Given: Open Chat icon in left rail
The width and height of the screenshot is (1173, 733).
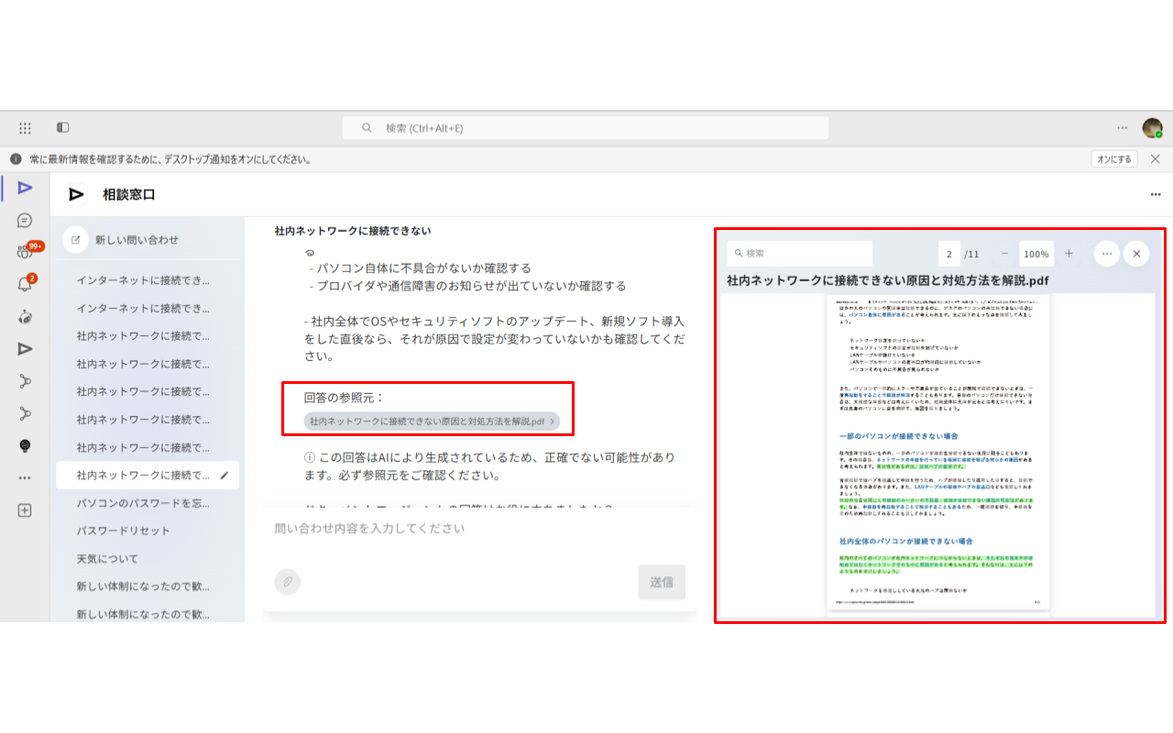Looking at the screenshot, I should click(x=25, y=220).
